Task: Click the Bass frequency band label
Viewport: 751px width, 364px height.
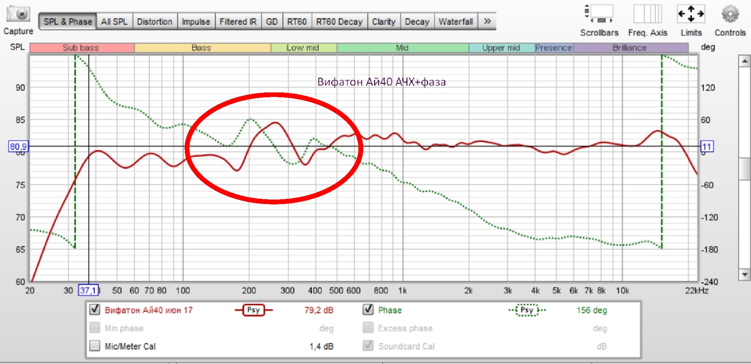Action: (203, 48)
